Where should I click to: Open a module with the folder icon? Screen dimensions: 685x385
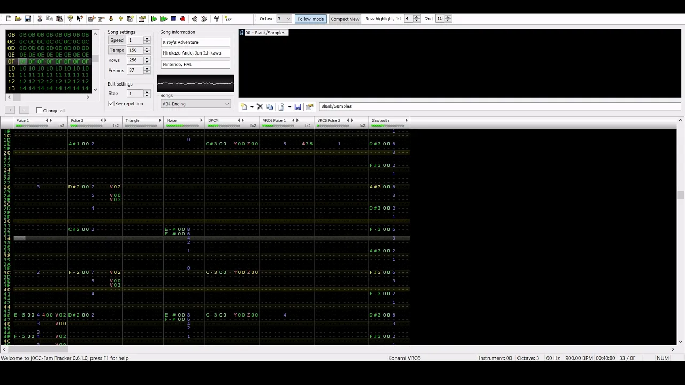(18, 19)
